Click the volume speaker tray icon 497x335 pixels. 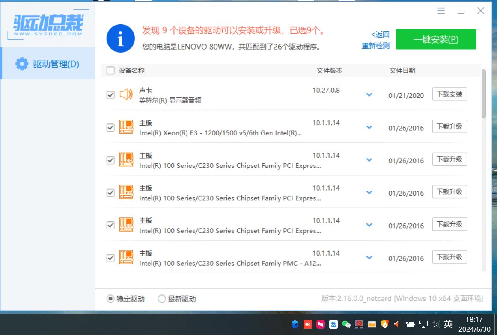click(x=436, y=324)
